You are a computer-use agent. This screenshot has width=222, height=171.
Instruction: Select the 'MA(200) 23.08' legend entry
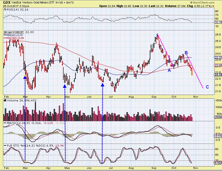coord(14,38)
